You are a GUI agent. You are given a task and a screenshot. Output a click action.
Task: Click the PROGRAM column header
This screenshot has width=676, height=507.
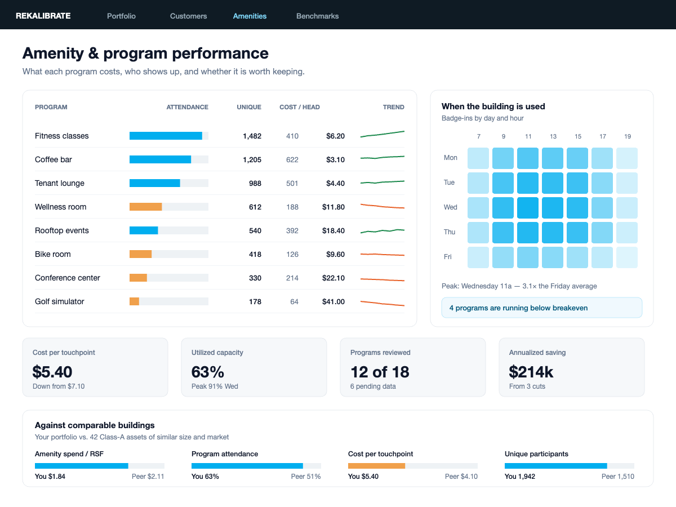[x=51, y=107]
